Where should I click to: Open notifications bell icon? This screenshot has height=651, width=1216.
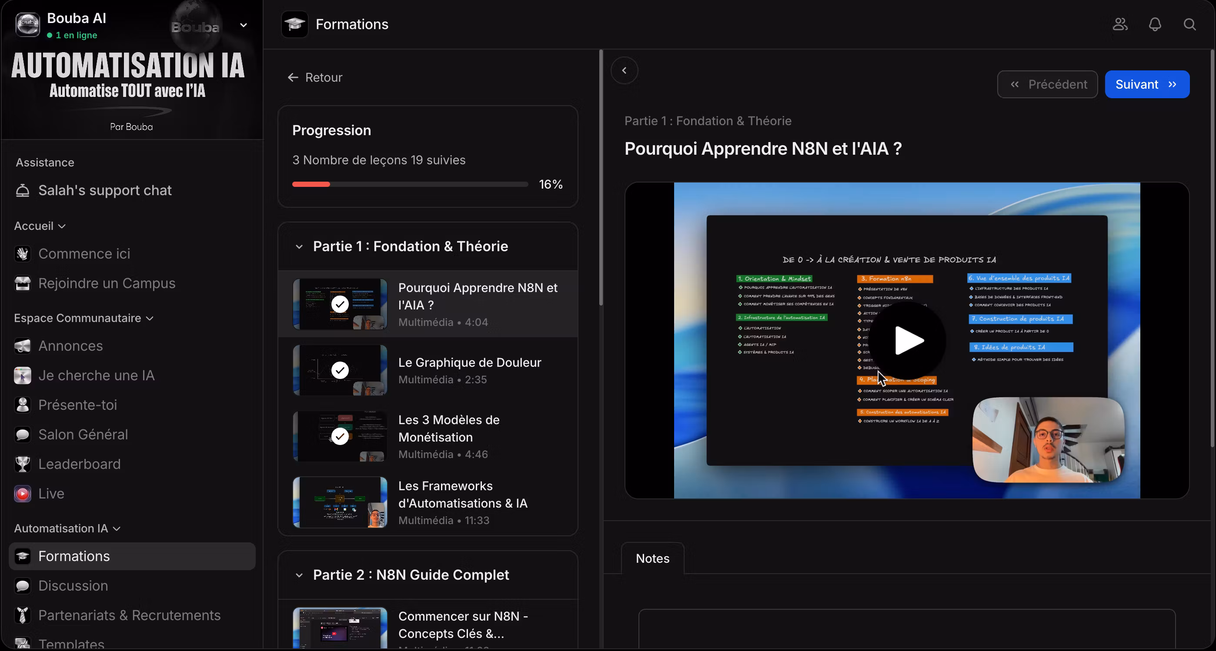click(1155, 24)
